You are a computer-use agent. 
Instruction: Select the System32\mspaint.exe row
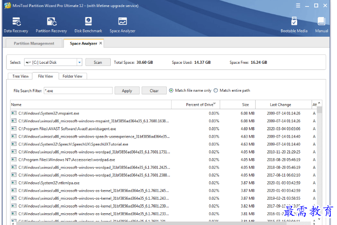point(163,113)
